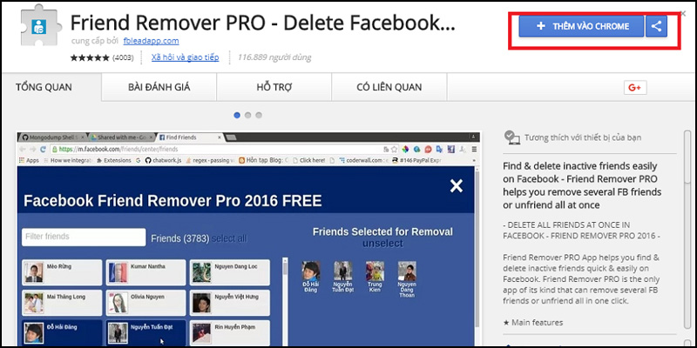The width and height of the screenshot is (697, 348).
Task: Deselect friend Nguyễn Tuấn Đạt in friends list
Action: [145, 333]
